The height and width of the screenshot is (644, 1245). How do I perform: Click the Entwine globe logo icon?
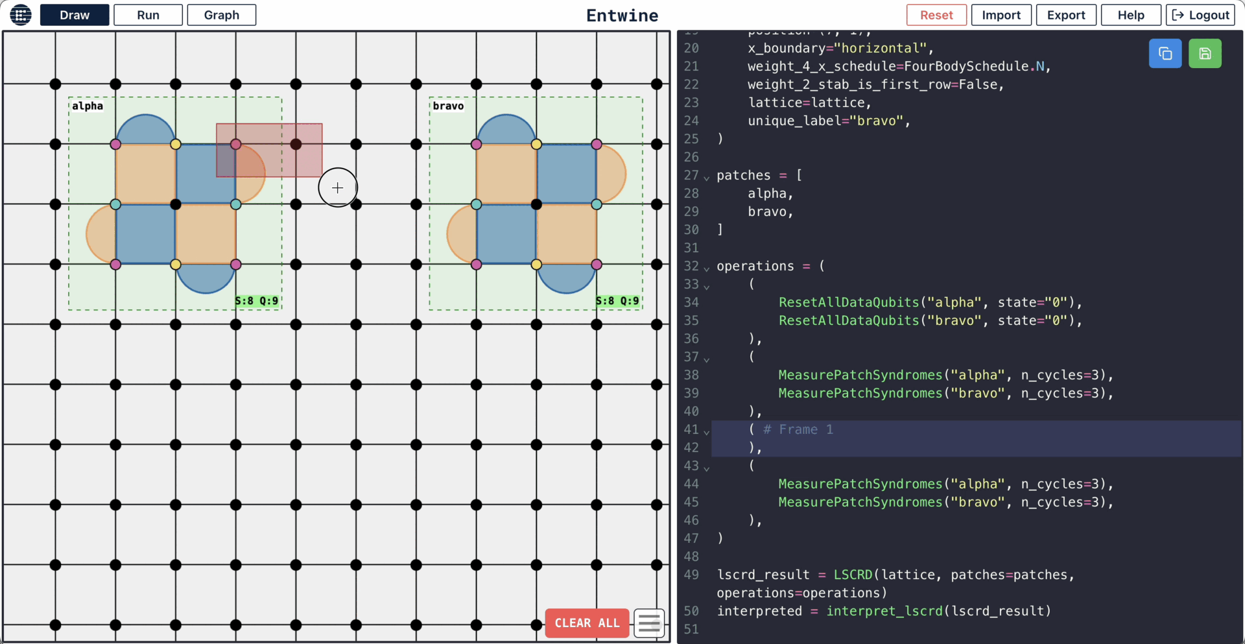pos(20,15)
